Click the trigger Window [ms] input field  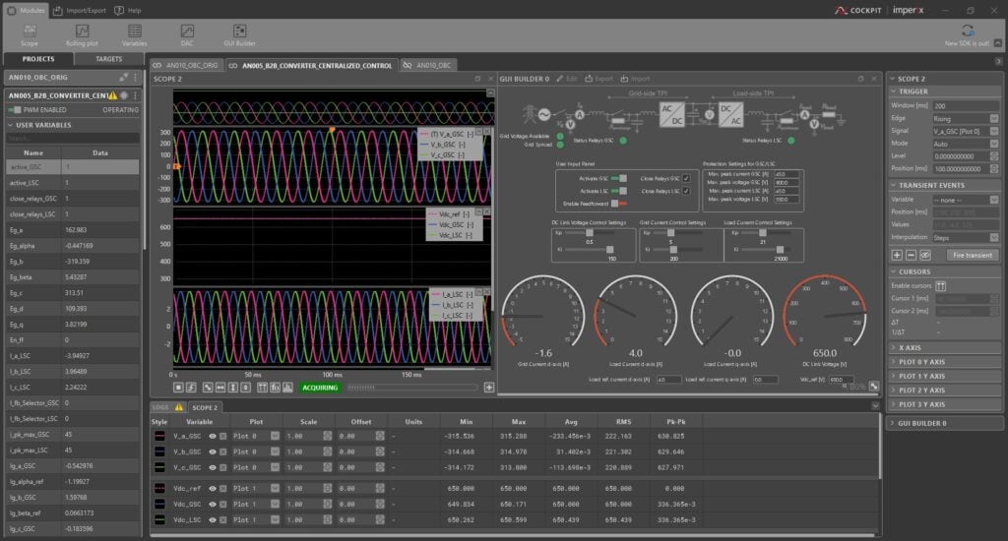pyautogui.click(x=965, y=105)
